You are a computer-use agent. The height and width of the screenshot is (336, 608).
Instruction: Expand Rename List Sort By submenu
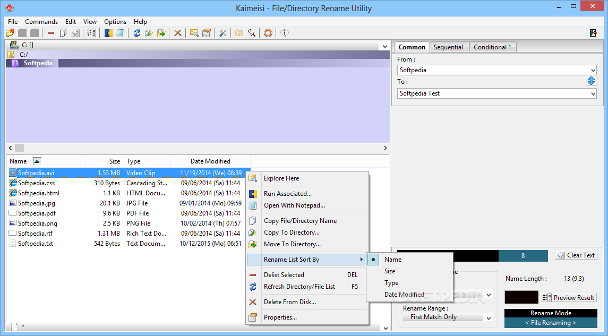(305, 259)
